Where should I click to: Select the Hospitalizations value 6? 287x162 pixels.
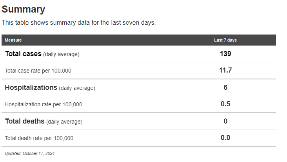coord(225,87)
